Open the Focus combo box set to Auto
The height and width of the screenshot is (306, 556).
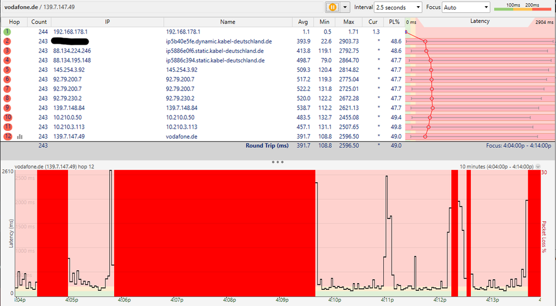[x=466, y=7]
